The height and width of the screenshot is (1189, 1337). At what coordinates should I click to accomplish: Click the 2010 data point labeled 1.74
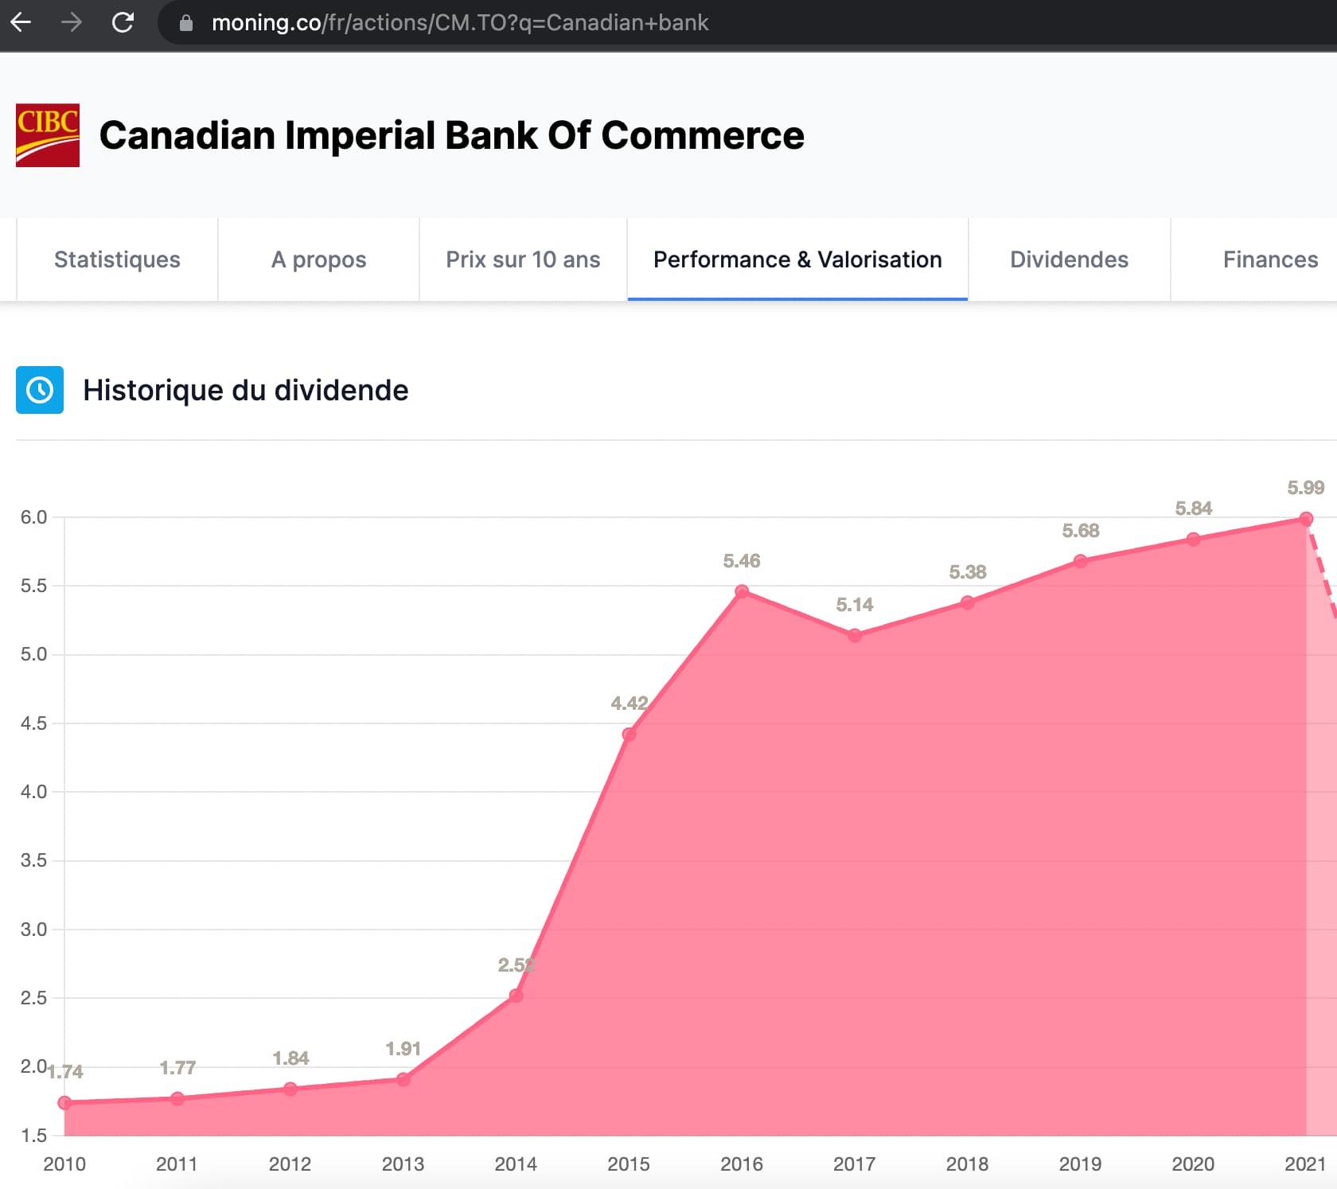click(x=64, y=1102)
